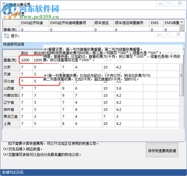Viewport: 187px width, 176px height.
Task: Click 北京 cell with value 10
Action: click(108, 67)
